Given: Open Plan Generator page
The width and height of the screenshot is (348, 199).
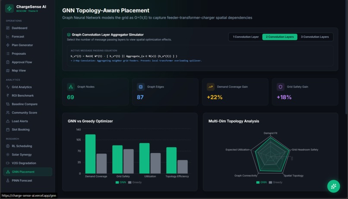Looking at the screenshot, I should point(28,45).
